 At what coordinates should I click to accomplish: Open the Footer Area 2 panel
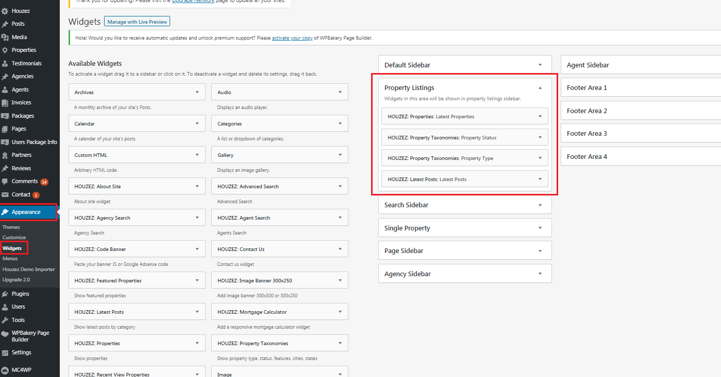pyautogui.click(x=641, y=111)
